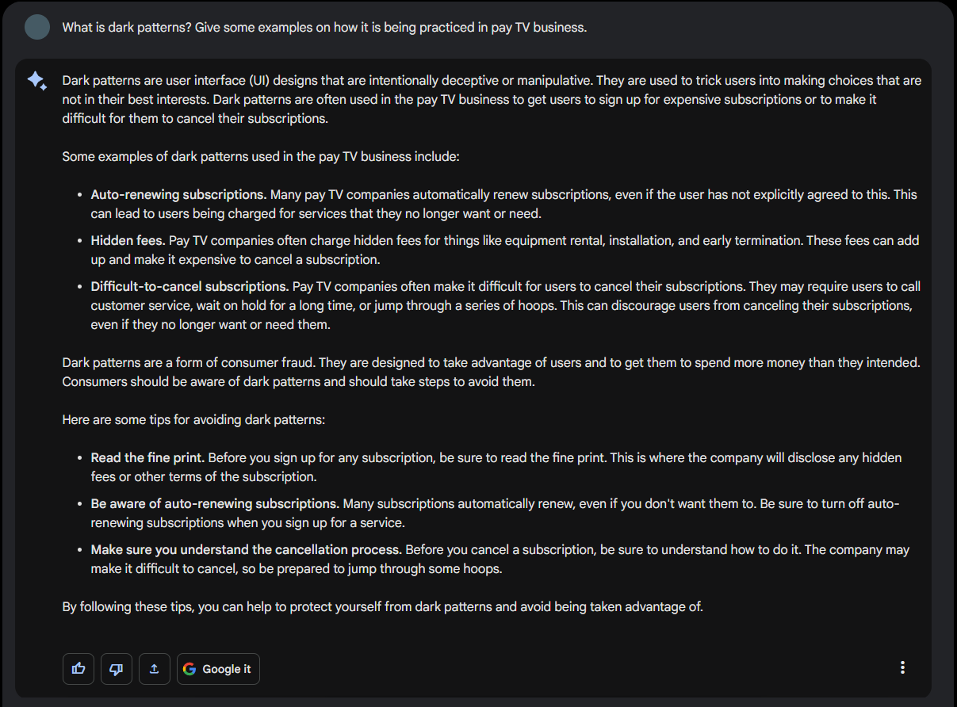
Task: Click 'Make sure you understand the cancellation process.'
Action: point(247,550)
